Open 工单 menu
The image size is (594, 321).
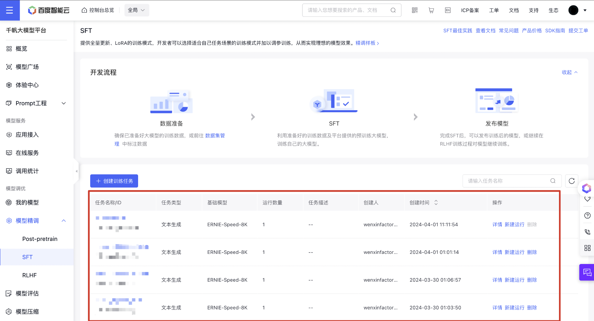[494, 10]
